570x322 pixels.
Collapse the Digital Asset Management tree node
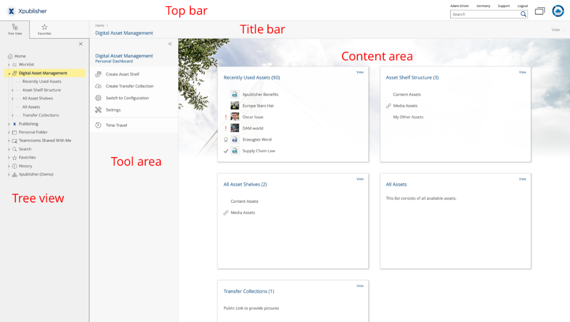click(9, 74)
